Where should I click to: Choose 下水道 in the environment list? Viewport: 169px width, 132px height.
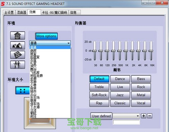coord(50,107)
